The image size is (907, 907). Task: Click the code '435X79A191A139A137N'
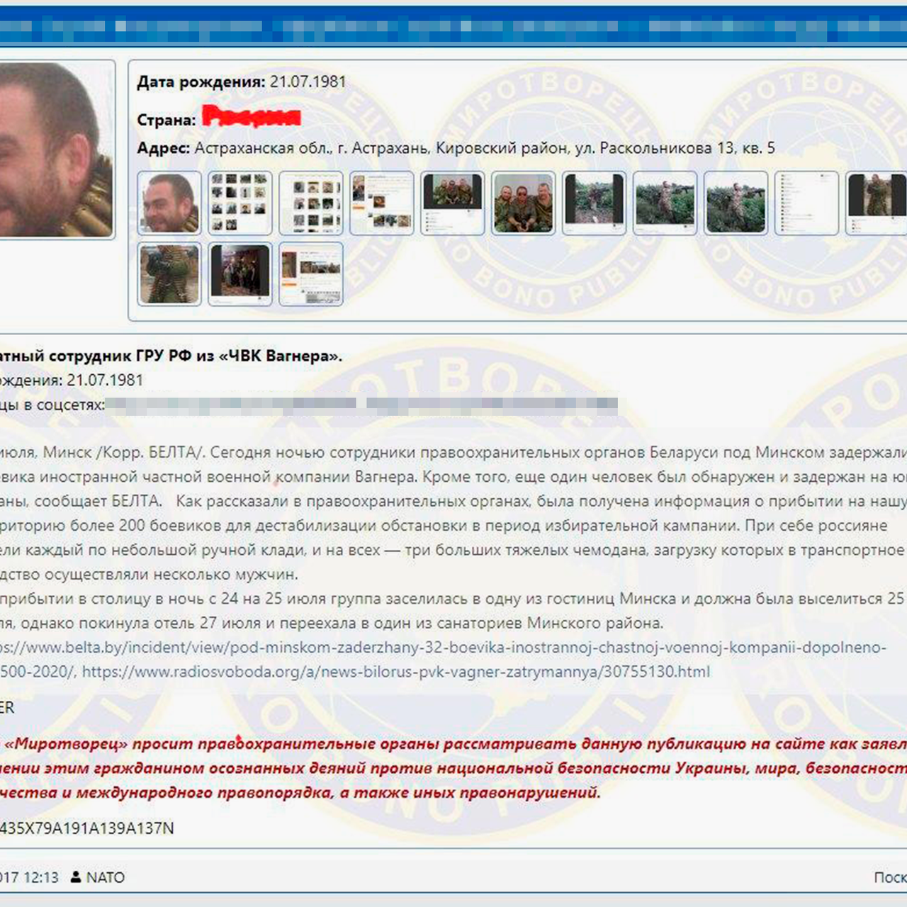pyautogui.click(x=86, y=828)
